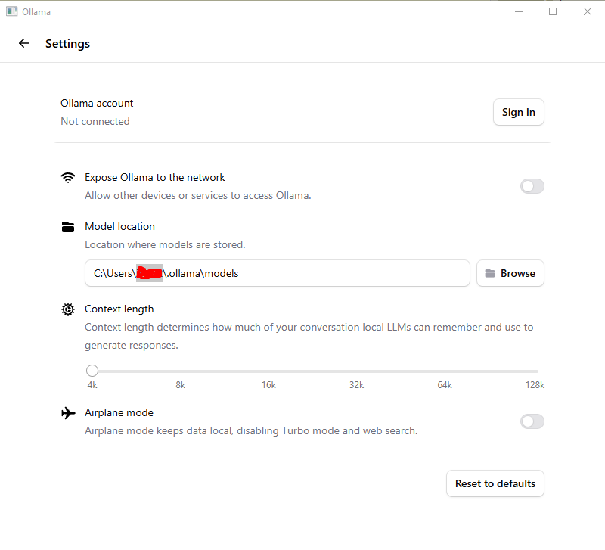Click the Ollama app icon in title bar

[12, 11]
